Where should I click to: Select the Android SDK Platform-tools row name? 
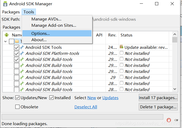[52, 54]
